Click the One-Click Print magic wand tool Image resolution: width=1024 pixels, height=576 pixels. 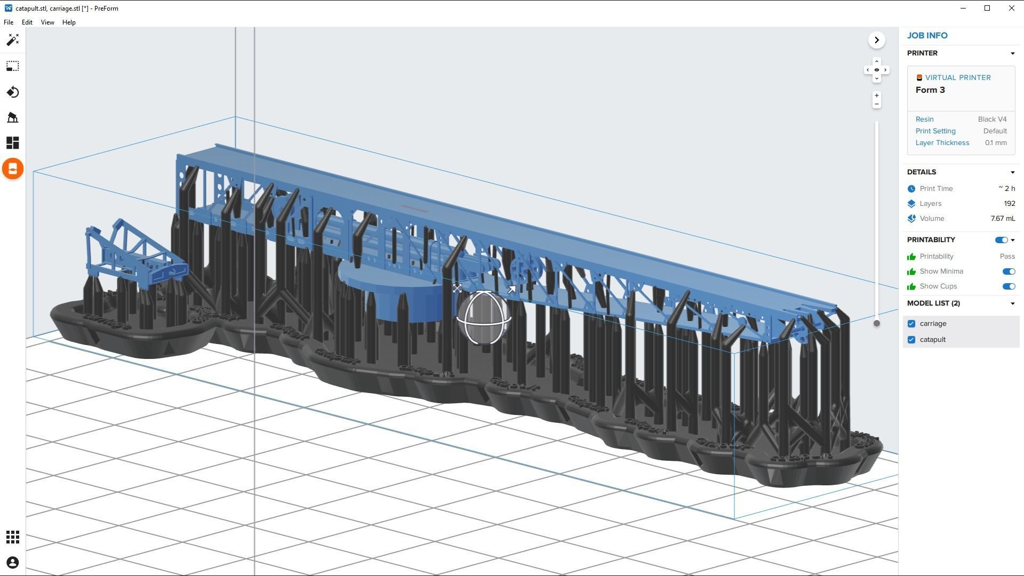click(13, 40)
